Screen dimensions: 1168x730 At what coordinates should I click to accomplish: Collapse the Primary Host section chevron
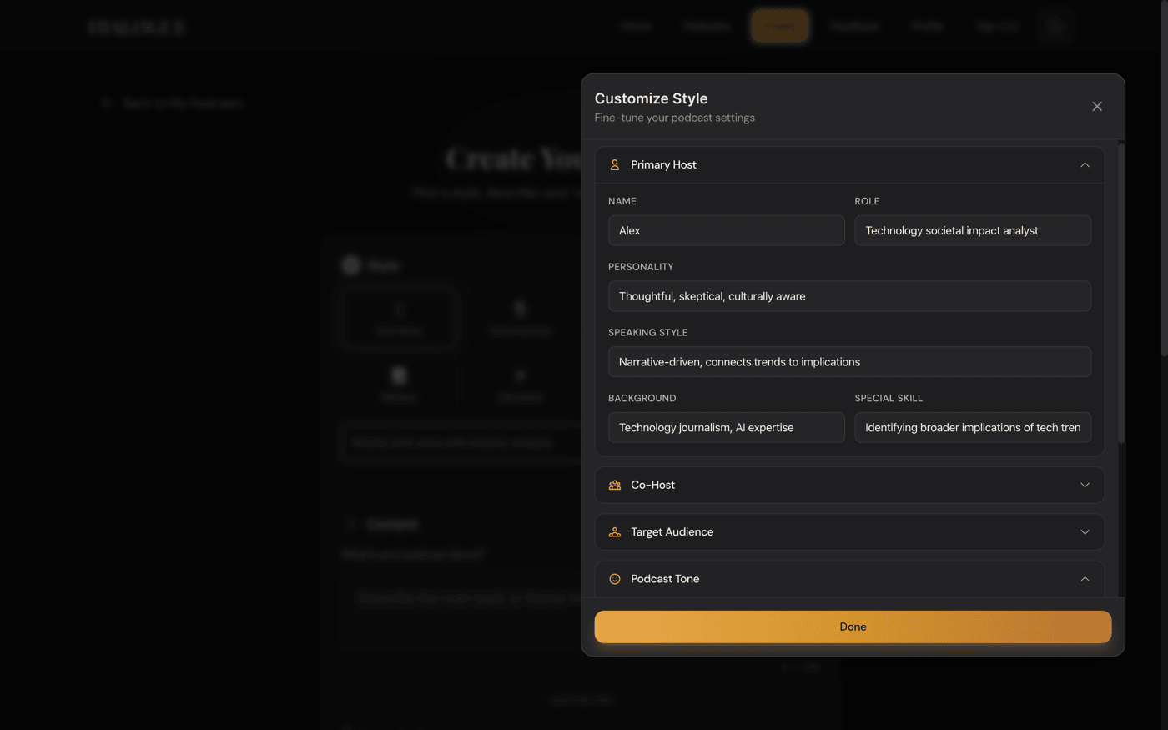coord(1085,165)
